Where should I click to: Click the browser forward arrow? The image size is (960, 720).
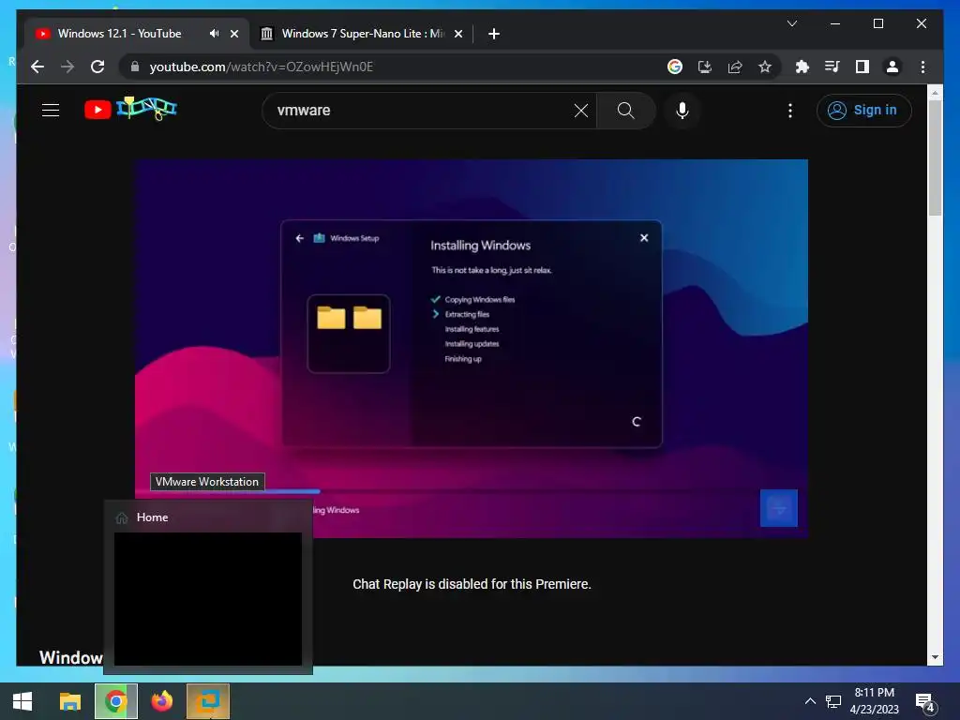pyautogui.click(x=67, y=67)
